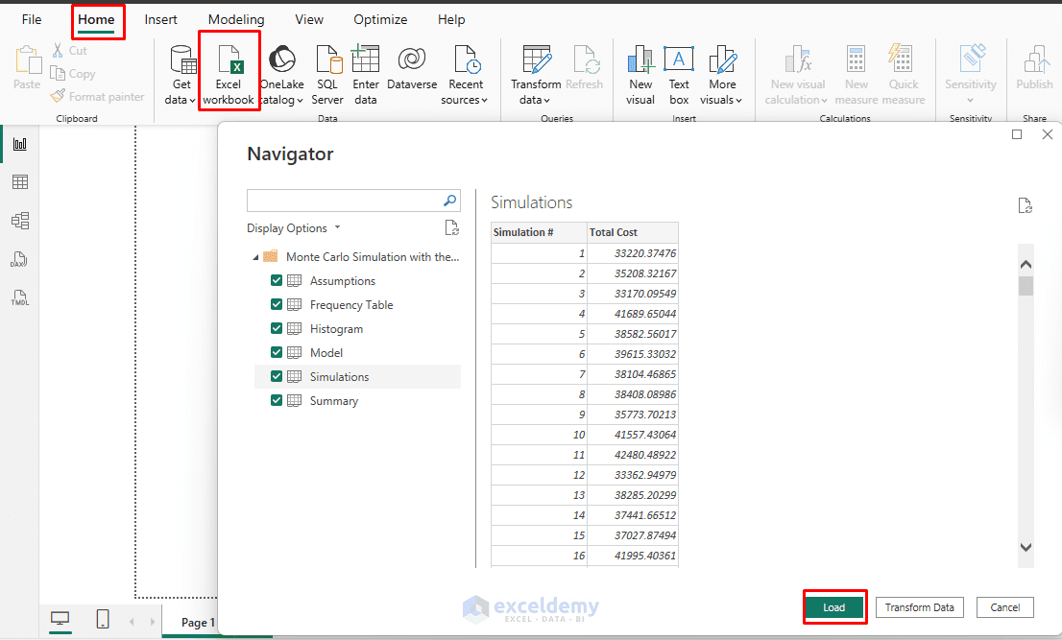
Task: Switch to Table view in sidebar
Action: [x=20, y=182]
